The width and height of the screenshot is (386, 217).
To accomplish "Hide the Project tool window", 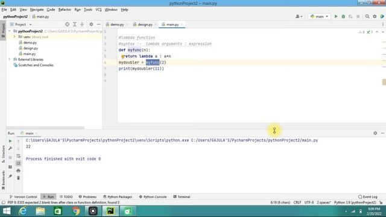I will (x=98, y=24).
